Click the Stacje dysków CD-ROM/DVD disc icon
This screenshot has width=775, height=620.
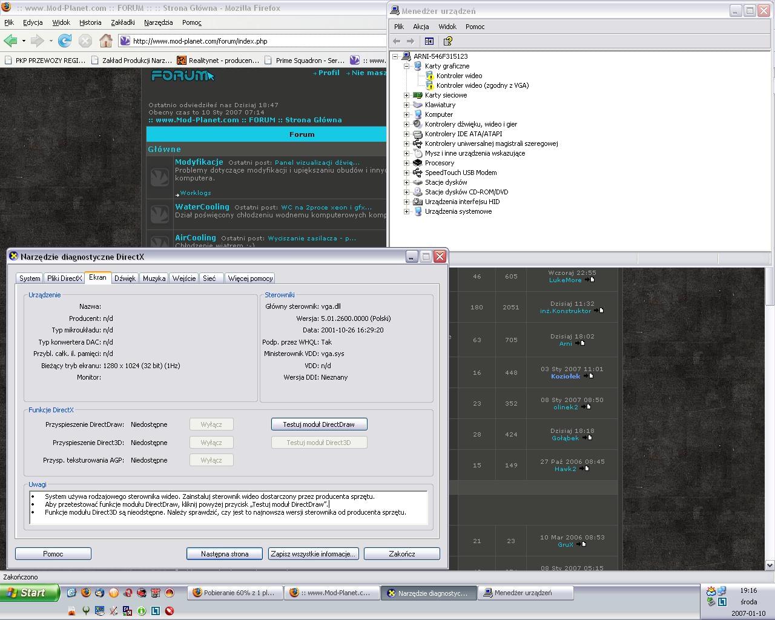tap(418, 192)
